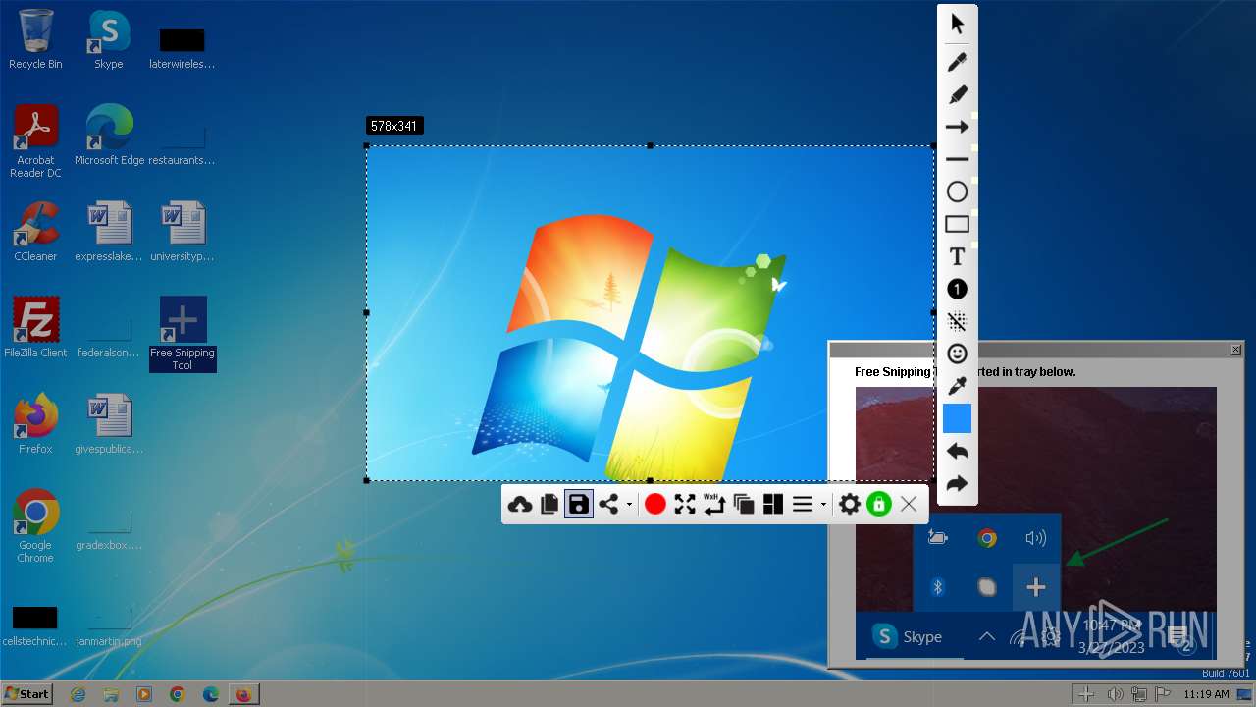Screen dimensions: 1256x707
Task: Select the arrow drawing tool
Action: pos(957,127)
